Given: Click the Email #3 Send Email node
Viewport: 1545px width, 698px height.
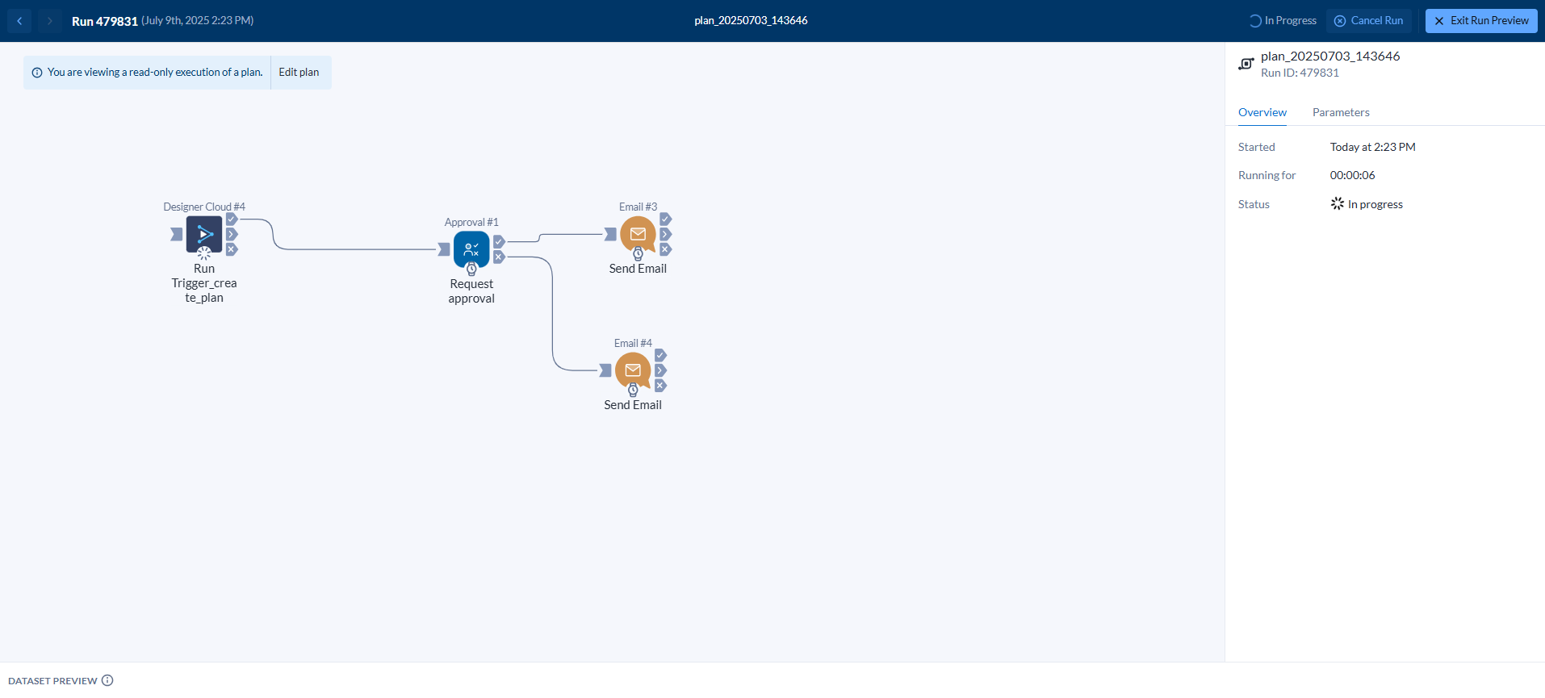Looking at the screenshot, I should click(x=638, y=233).
